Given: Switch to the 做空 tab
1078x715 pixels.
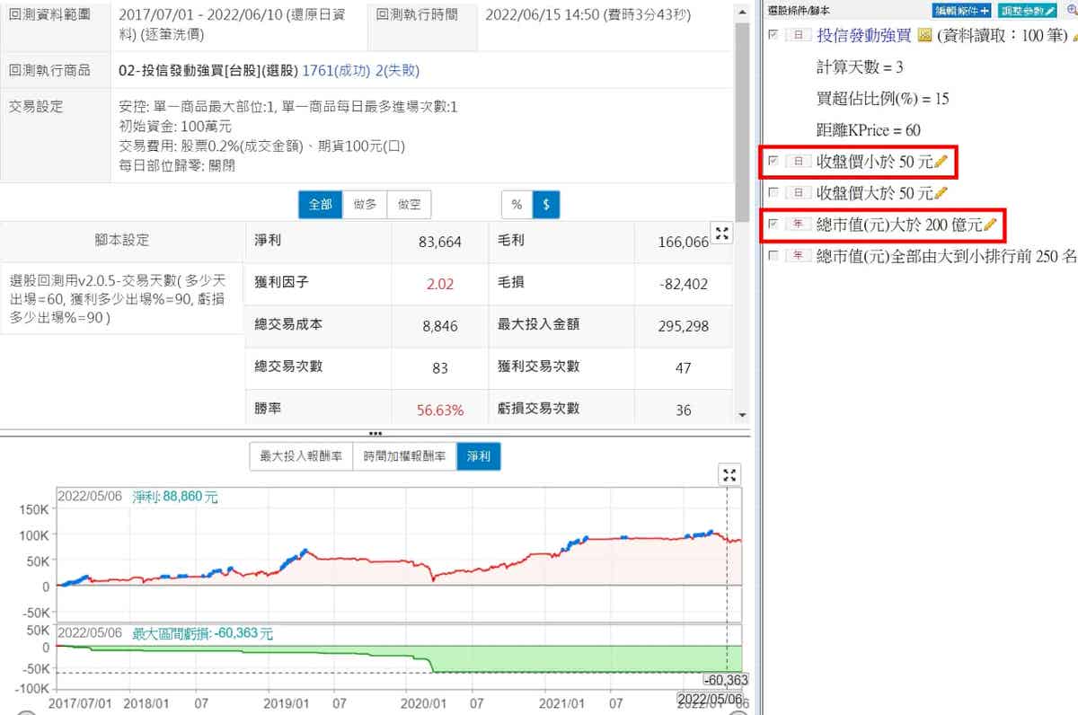Looking at the screenshot, I should click(409, 205).
